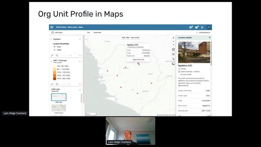Open the mail inbox icon

197,27
